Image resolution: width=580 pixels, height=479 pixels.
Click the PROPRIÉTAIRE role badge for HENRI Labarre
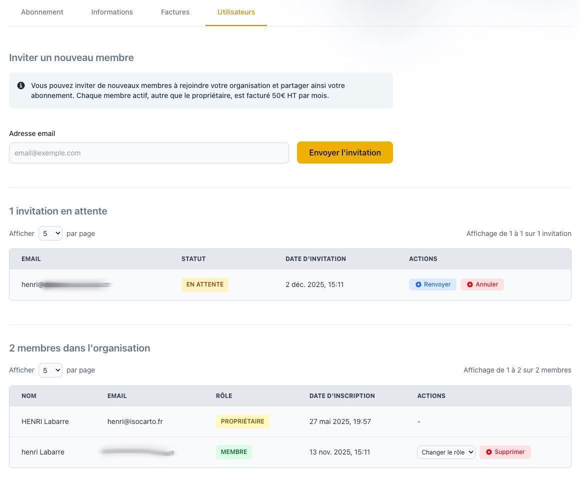click(x=242, y=421)
